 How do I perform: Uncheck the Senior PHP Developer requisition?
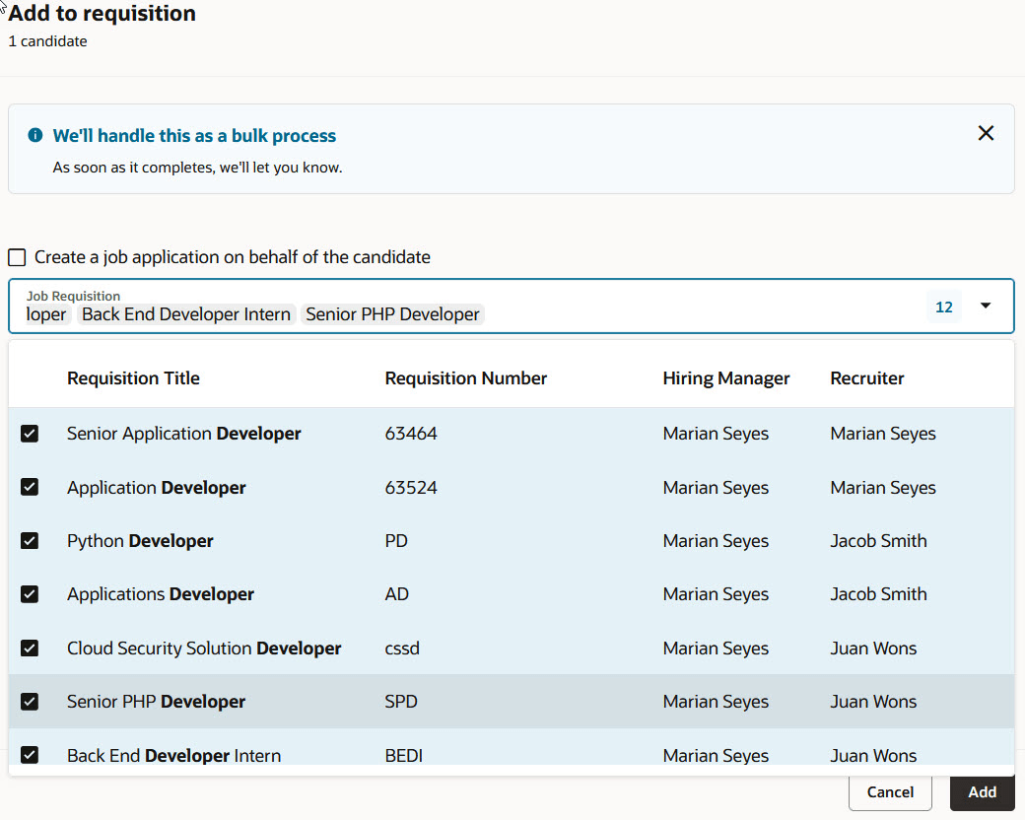30,701
